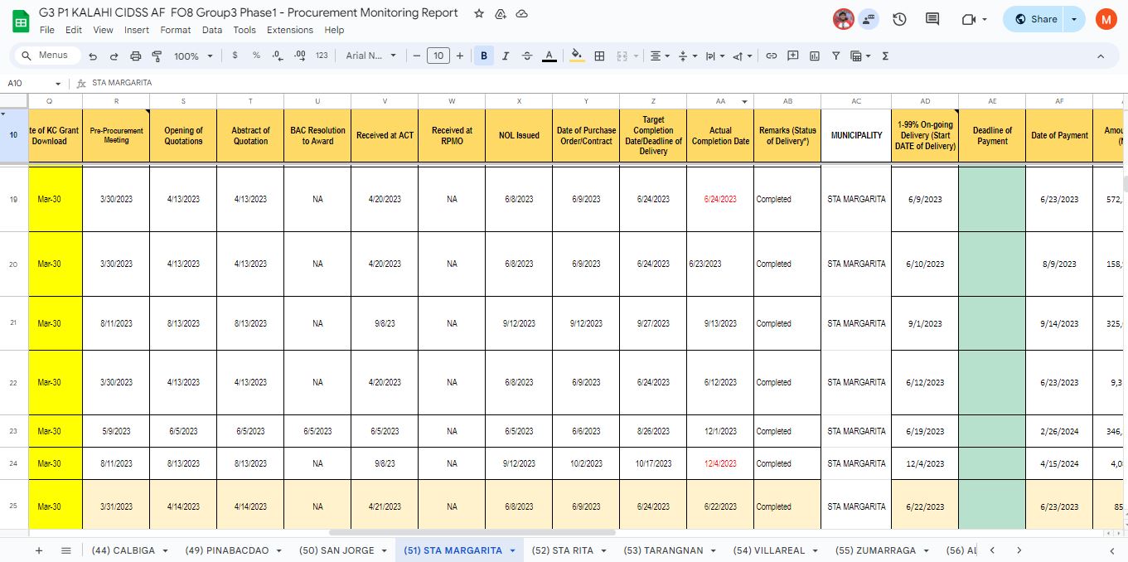This screenshot has height=562, width=1128.
Task: Open the Insert menu
Action: pyautogui.click(x=137, y=30)
